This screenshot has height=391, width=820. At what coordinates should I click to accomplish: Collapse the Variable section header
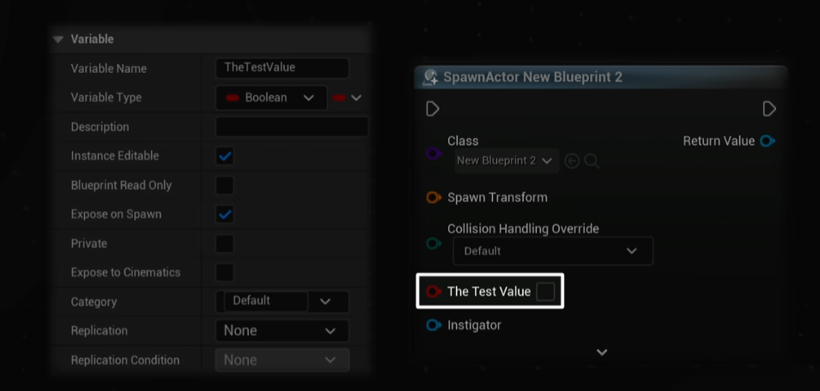pos(58,39)
